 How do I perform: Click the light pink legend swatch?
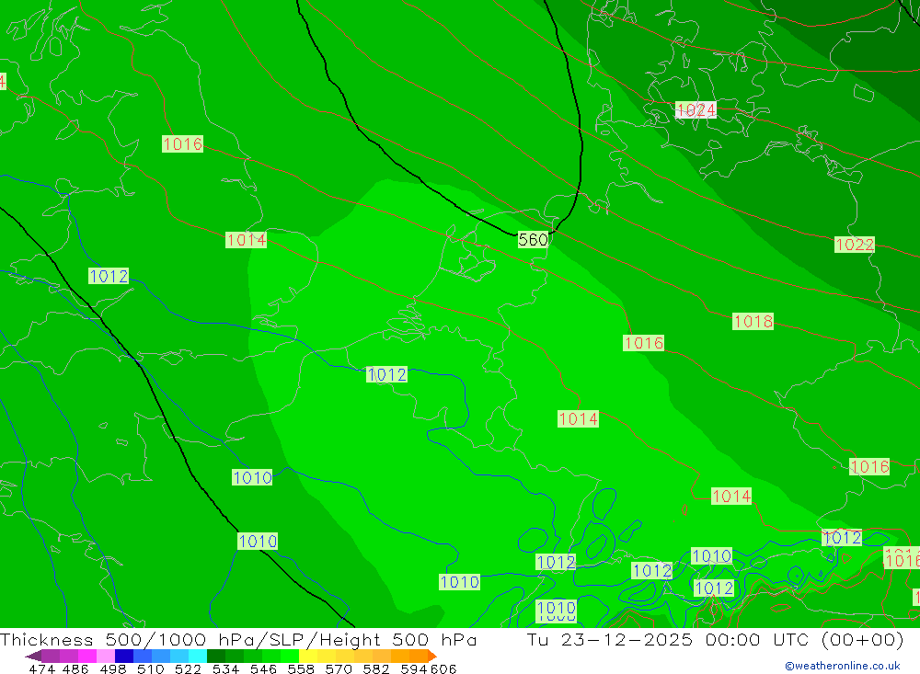tap(106, 656)
